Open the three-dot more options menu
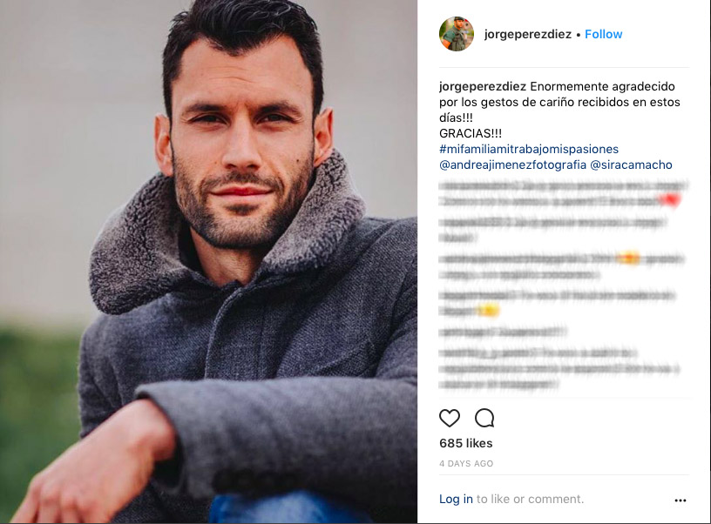711x524 pixels. pyautogui.click(x=681, y=500)
